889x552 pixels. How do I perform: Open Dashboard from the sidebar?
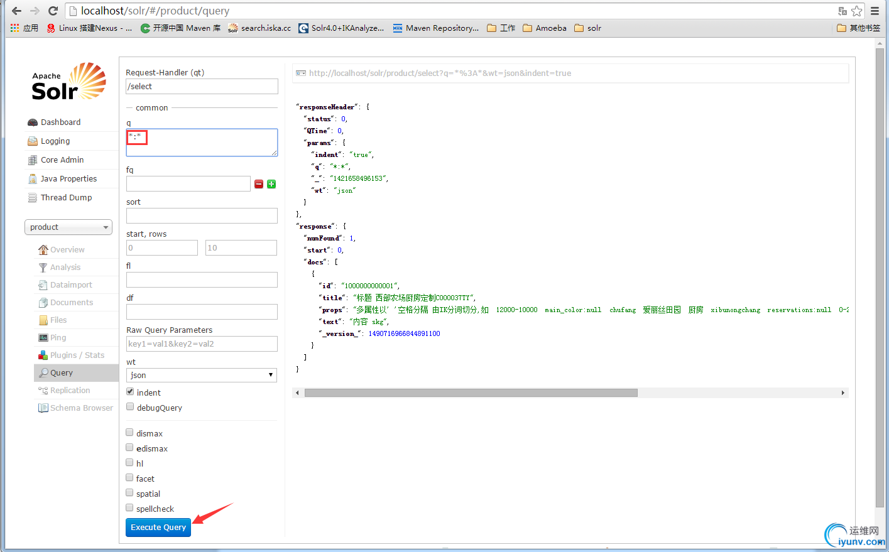click(60, 122)
